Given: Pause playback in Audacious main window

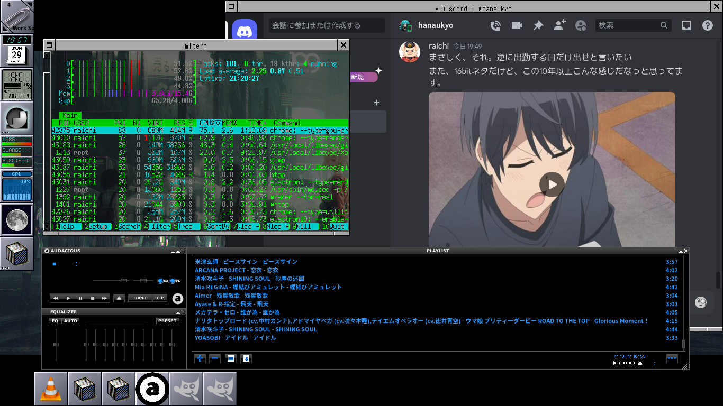Looking at the screenshot, I should 80,298.
